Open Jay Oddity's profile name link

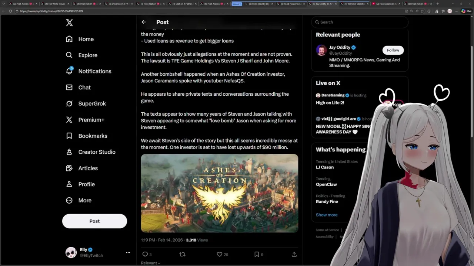point(340,47)
